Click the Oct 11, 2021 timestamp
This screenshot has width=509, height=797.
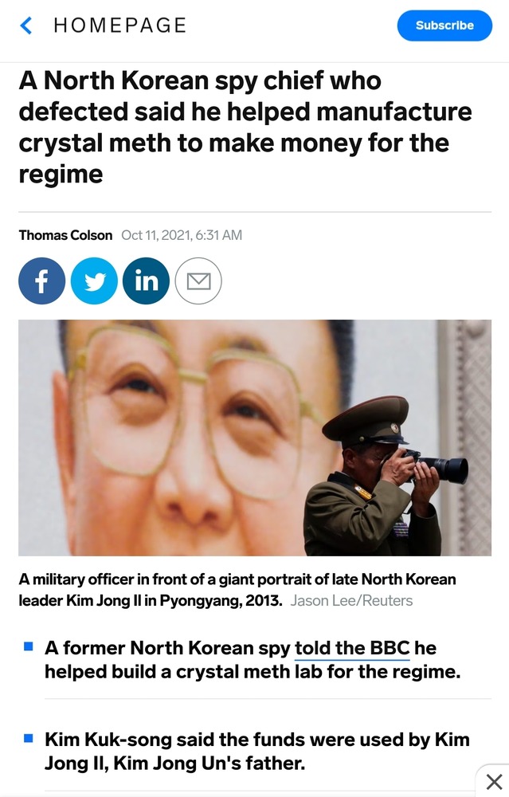coord(182,235)
